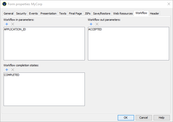Remove the selected workflow out parameter
The image size is (173, 122).
click(x=97, y=24)
